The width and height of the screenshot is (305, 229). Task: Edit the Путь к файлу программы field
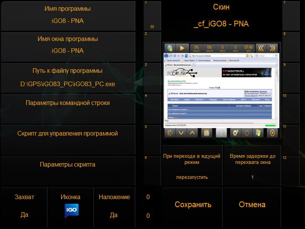click(x=67, y=77)
